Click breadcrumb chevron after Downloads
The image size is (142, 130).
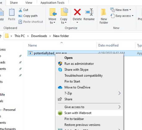coord(50,36)
